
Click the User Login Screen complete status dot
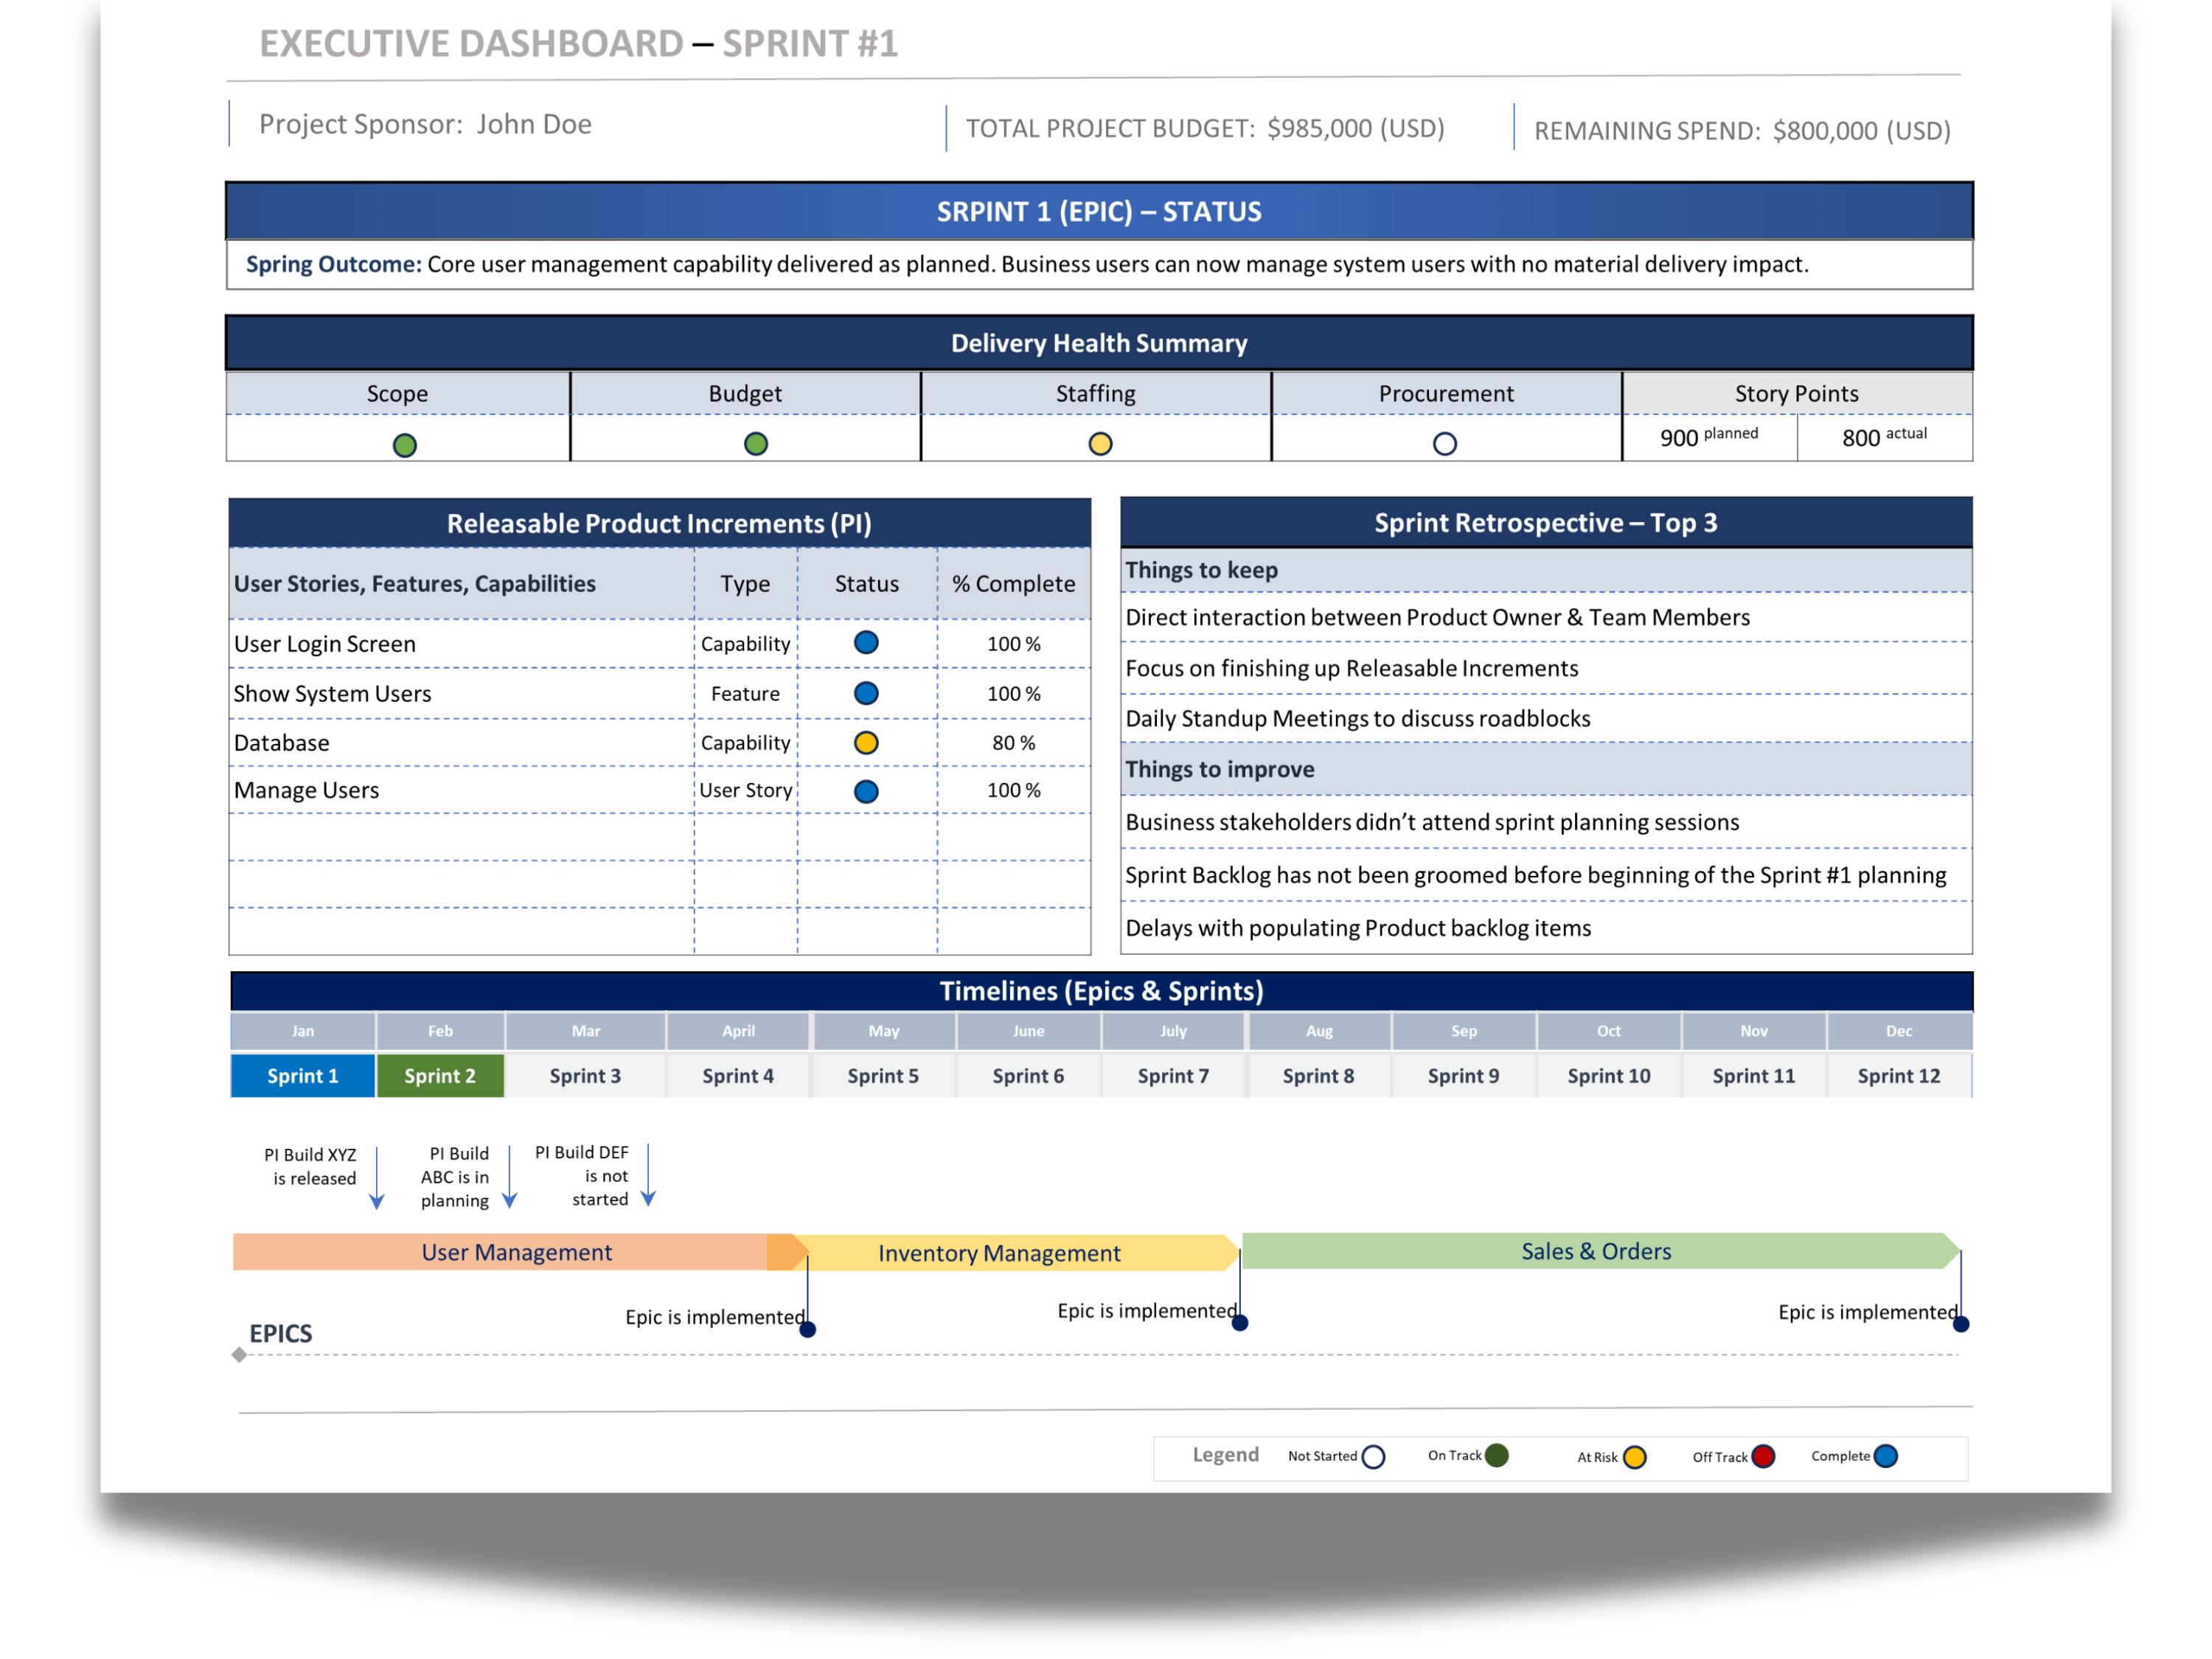tap(866, 643)
